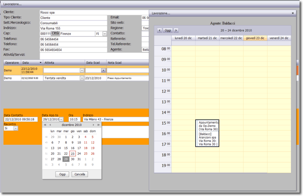Click Cap field 000111
The image size is (303, 196).
click(45, 34)
